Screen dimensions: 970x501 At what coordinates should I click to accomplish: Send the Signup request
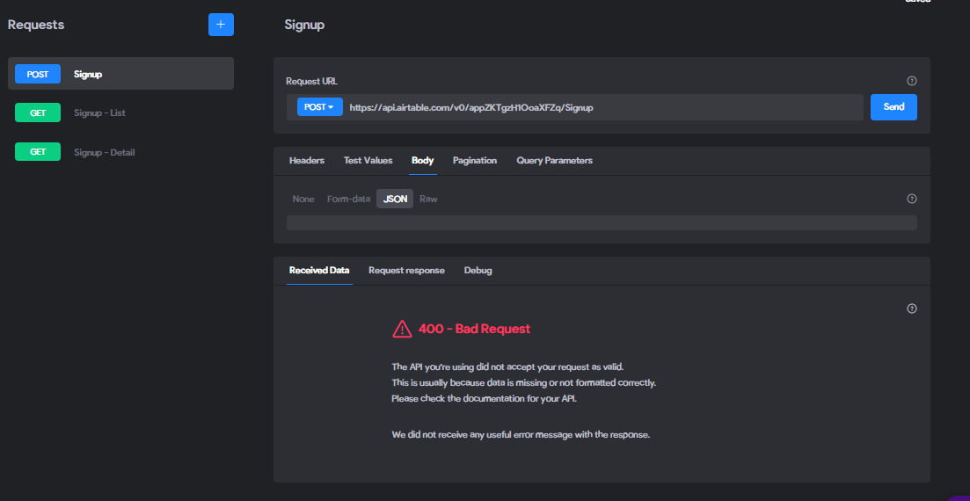pyautogui.click(x=893, y=107)
